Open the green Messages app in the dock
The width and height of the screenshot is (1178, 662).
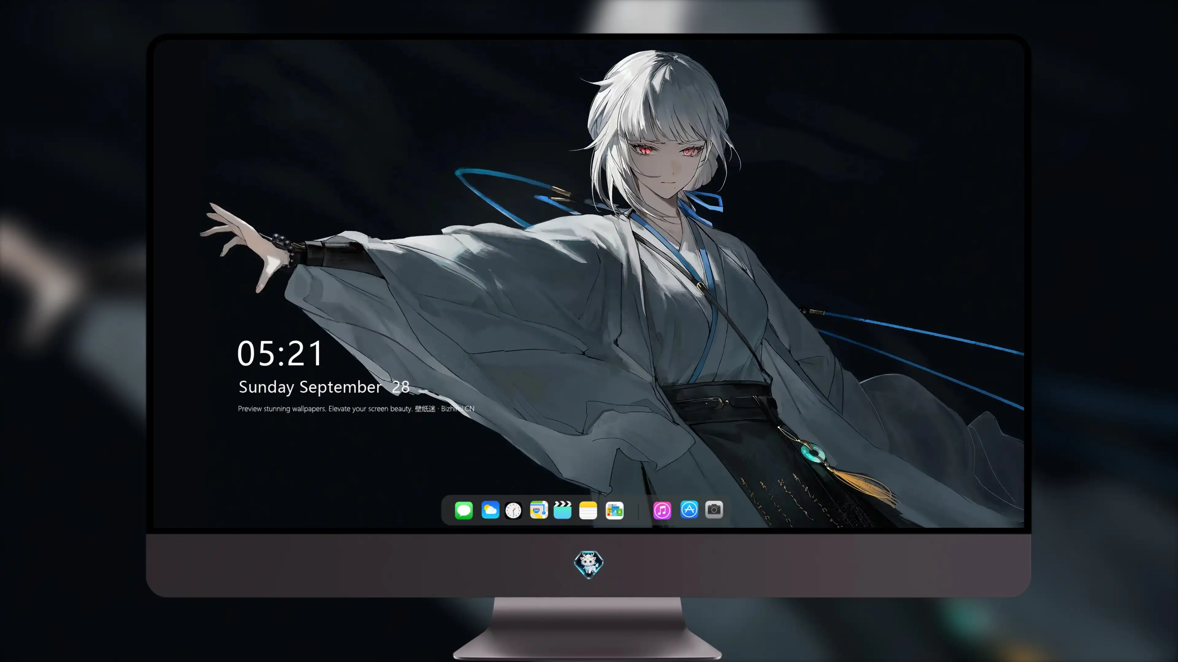point(464,510)
